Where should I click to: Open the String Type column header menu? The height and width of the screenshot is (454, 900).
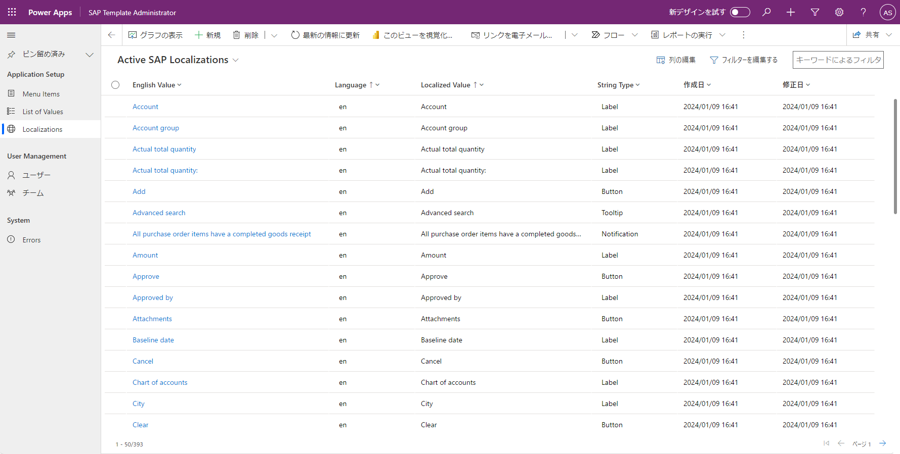click(x=618, y=85)
